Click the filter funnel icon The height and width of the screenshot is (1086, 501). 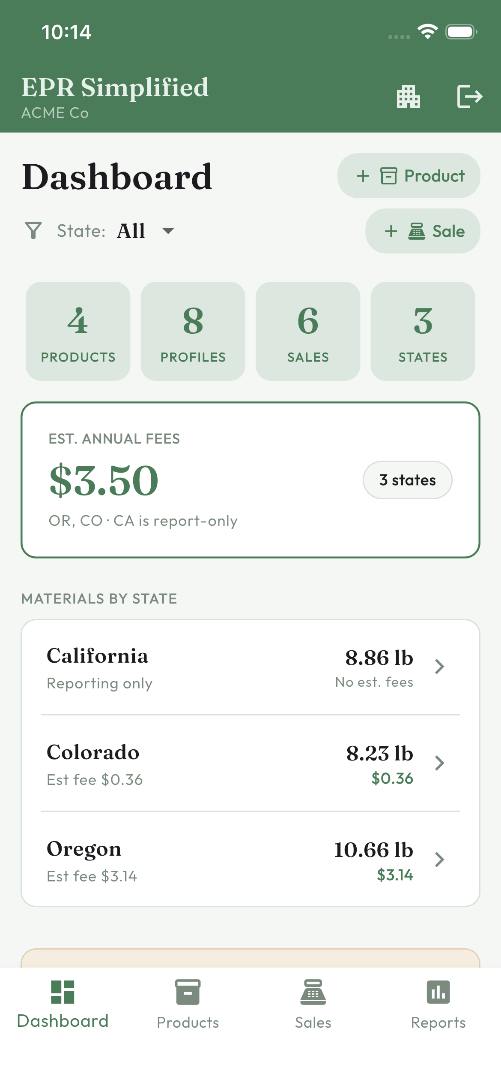click(33, 230)
